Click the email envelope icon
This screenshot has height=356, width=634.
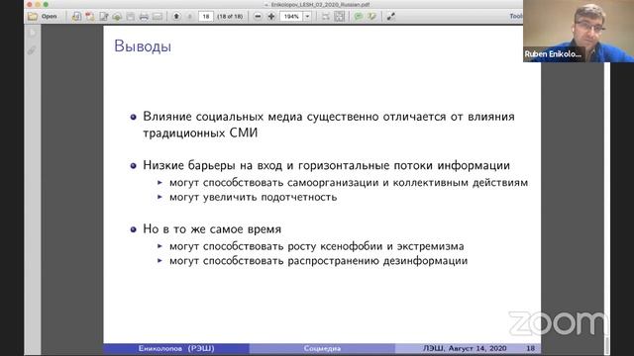pyautogui.click(x=158, y=17)
